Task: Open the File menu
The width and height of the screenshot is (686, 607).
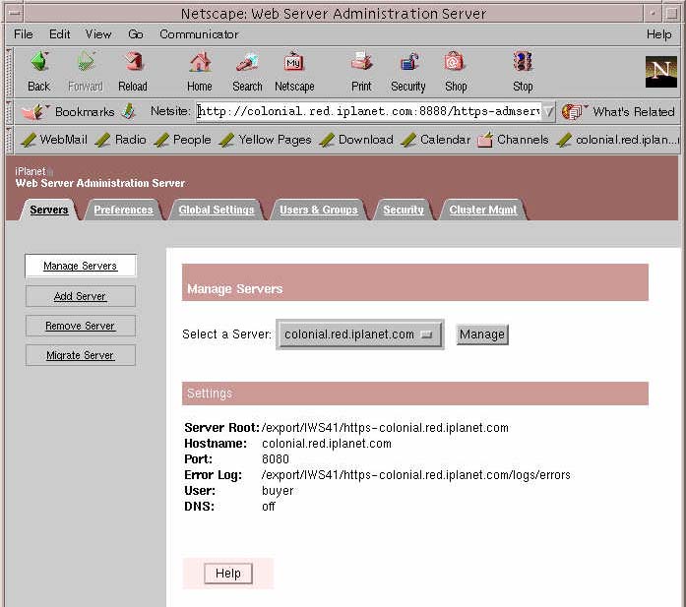Action: (x=24, y=34)
